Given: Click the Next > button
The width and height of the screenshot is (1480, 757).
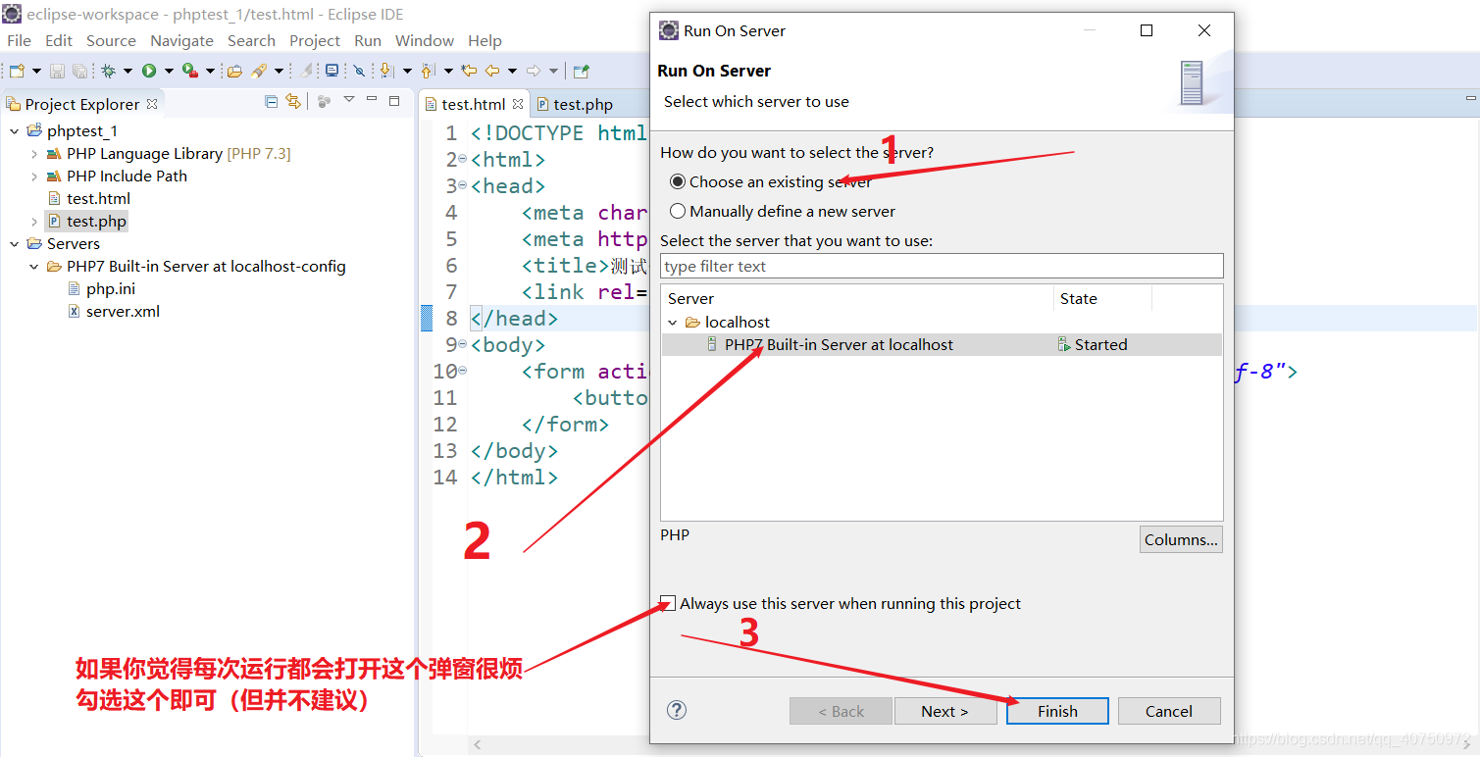Looking at the screenshot, I should 945,711.
